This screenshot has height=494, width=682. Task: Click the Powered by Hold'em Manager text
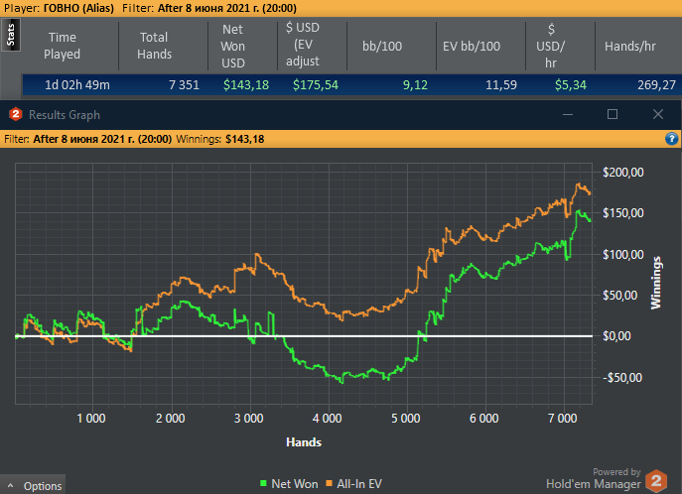point(594,478)
